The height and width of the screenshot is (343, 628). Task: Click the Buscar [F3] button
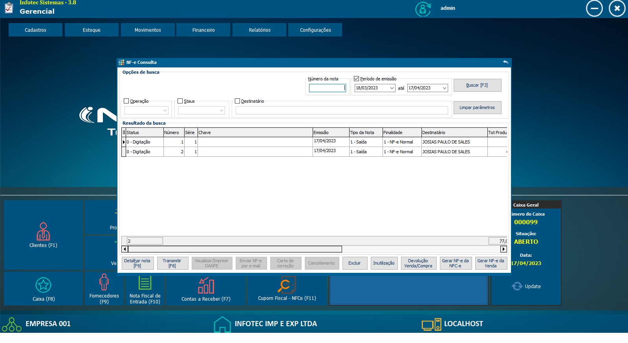coord(477,85)
